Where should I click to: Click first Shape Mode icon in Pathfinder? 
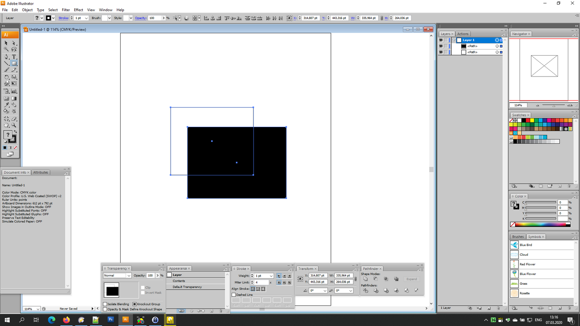click(x=365, y=279)
